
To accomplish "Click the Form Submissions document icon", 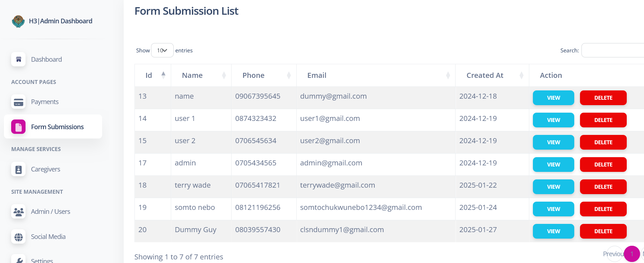I will pos(18,127).
